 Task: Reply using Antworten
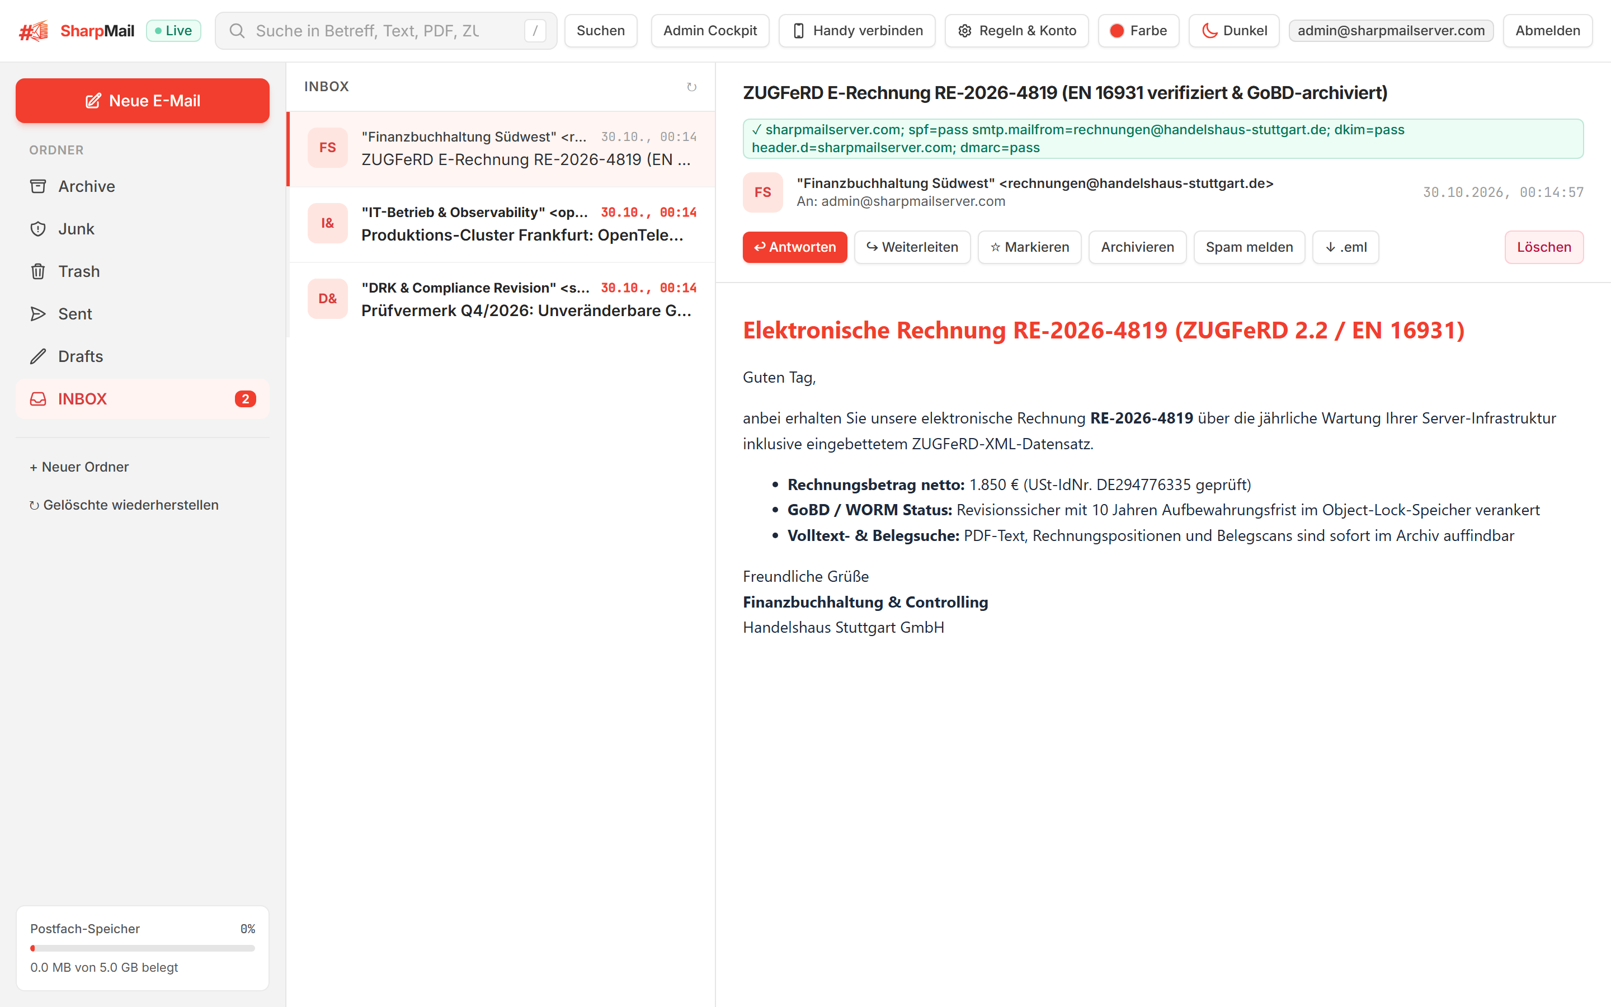tap(795, 247)
